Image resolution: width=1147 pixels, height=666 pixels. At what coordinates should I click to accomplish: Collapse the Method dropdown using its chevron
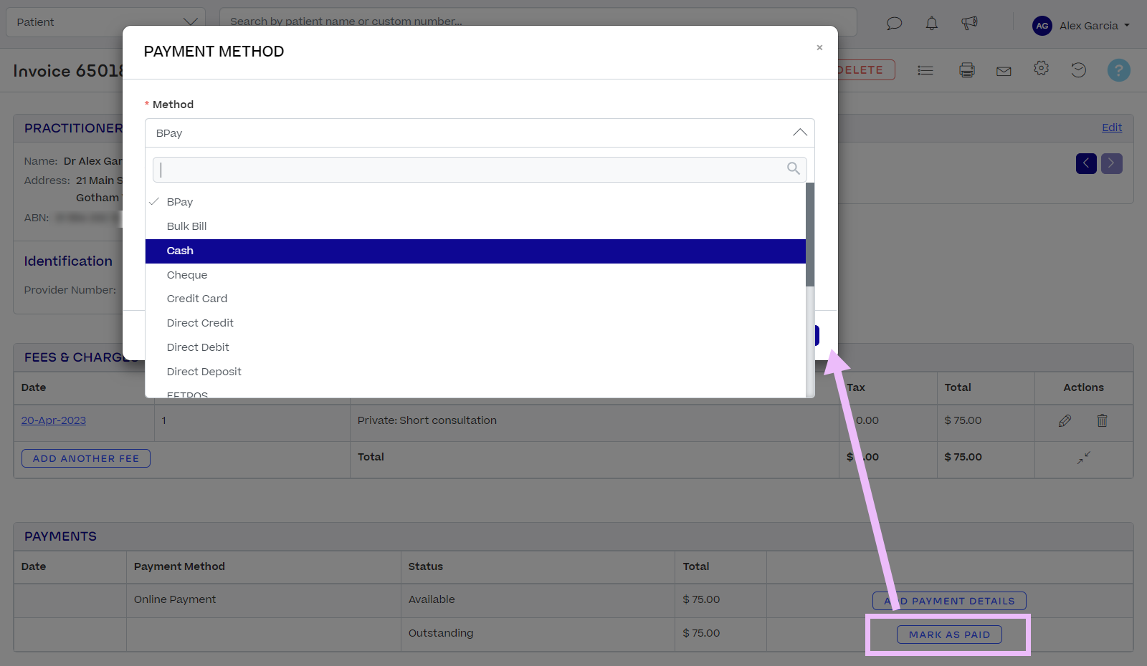click(x=799, y=132)
